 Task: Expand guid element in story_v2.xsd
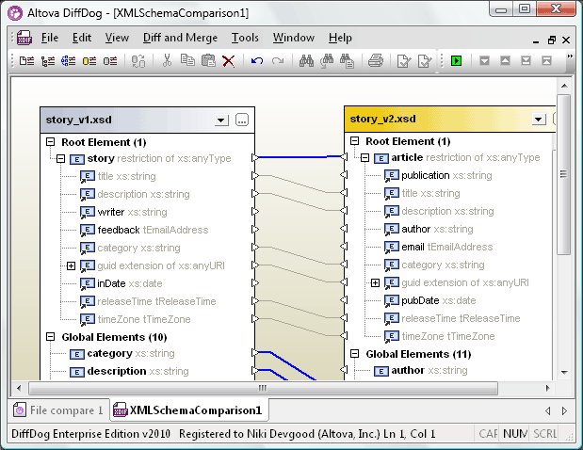click(x=376, y=283)
